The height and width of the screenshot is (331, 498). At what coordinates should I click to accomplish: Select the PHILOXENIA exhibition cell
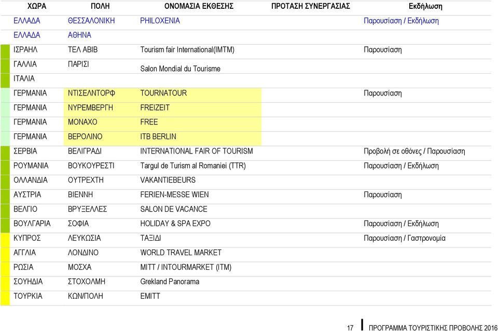pos(160,21)
